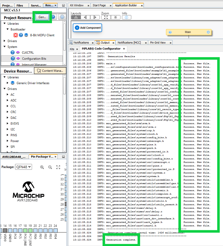Select the first tree layout icon under Layouts
The image size is (223, 246).
coord(76,17)
